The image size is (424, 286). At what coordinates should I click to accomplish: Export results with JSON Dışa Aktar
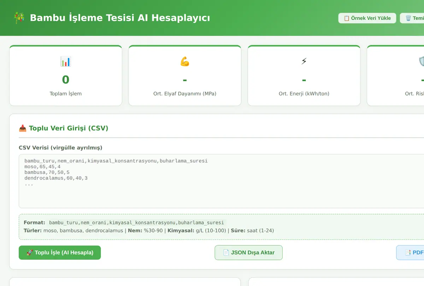[x=249, y=252]
